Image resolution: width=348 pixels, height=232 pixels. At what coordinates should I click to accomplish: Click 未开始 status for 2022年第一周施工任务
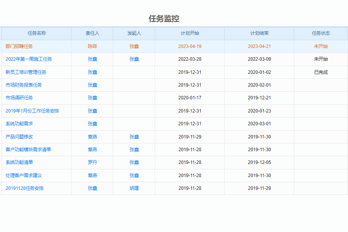tap(321, 59)
